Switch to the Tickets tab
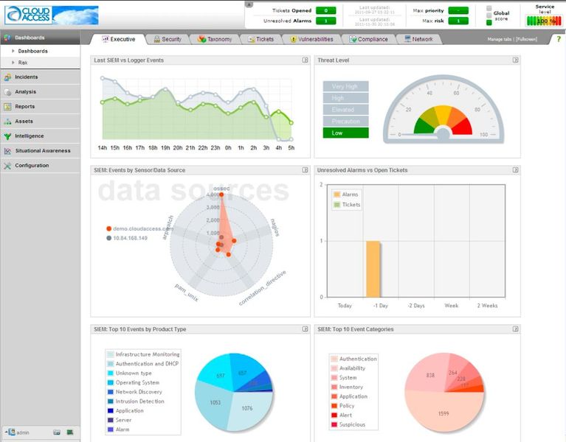The width and height of the screenshot is (566, 442). point(260,39)
